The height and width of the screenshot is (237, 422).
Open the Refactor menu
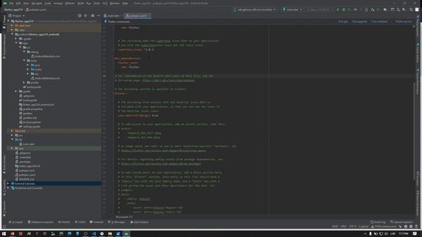70,3
